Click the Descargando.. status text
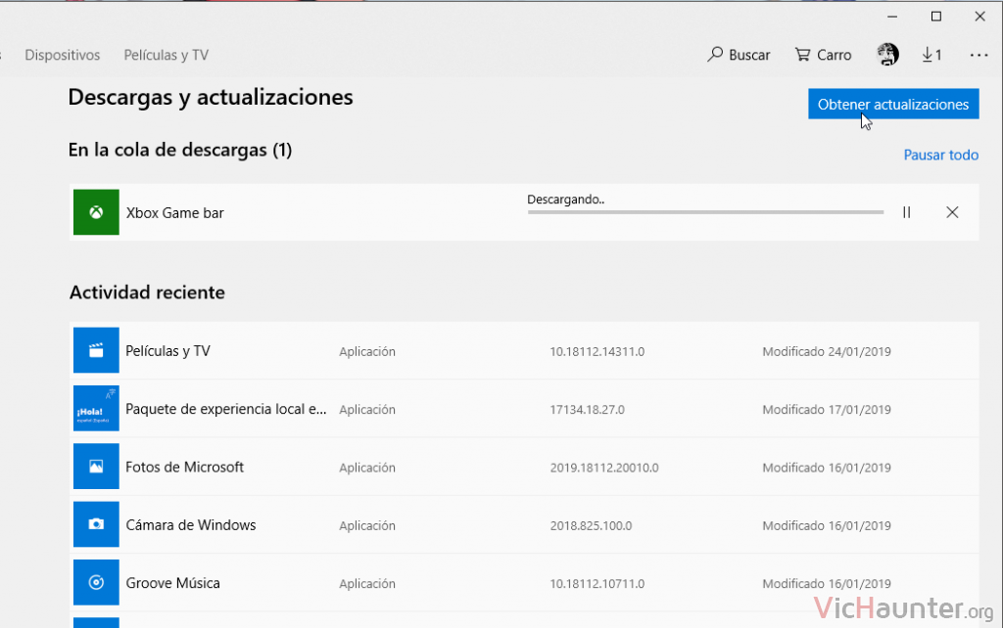 tap(565, 200)
